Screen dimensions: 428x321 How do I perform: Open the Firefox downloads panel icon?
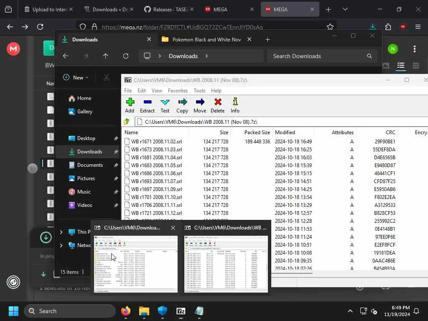[372, 27]
